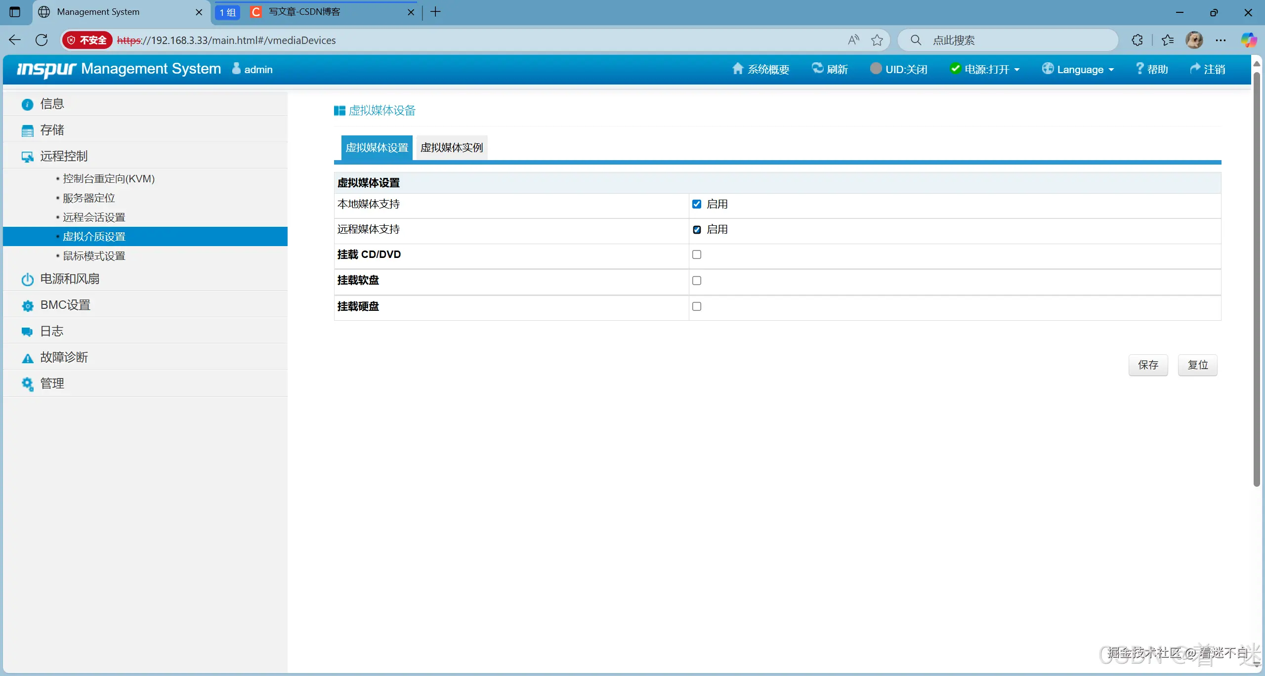Click the logout arrow icon
Image resolution: width=1265 pixels, height=676 pixels.
click(x=1195, y=69)
